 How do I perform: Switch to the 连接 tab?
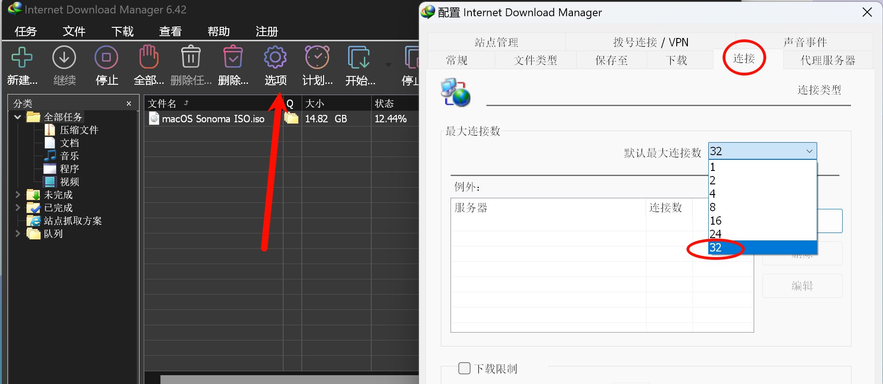coord(744,58)
